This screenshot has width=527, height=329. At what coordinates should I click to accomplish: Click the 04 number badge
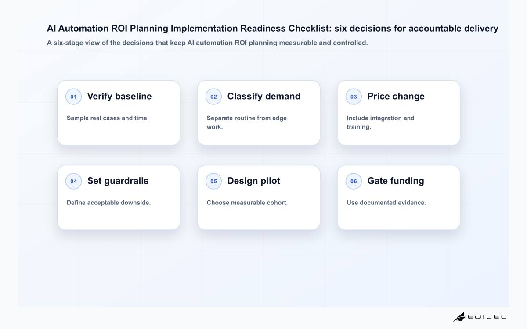point(73,181)
